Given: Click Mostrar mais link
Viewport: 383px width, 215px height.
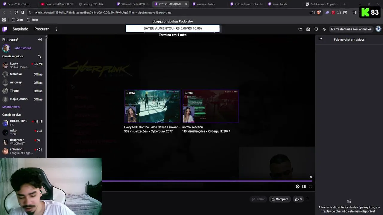Looking at the screenshot, I should [x=11, y=107].
